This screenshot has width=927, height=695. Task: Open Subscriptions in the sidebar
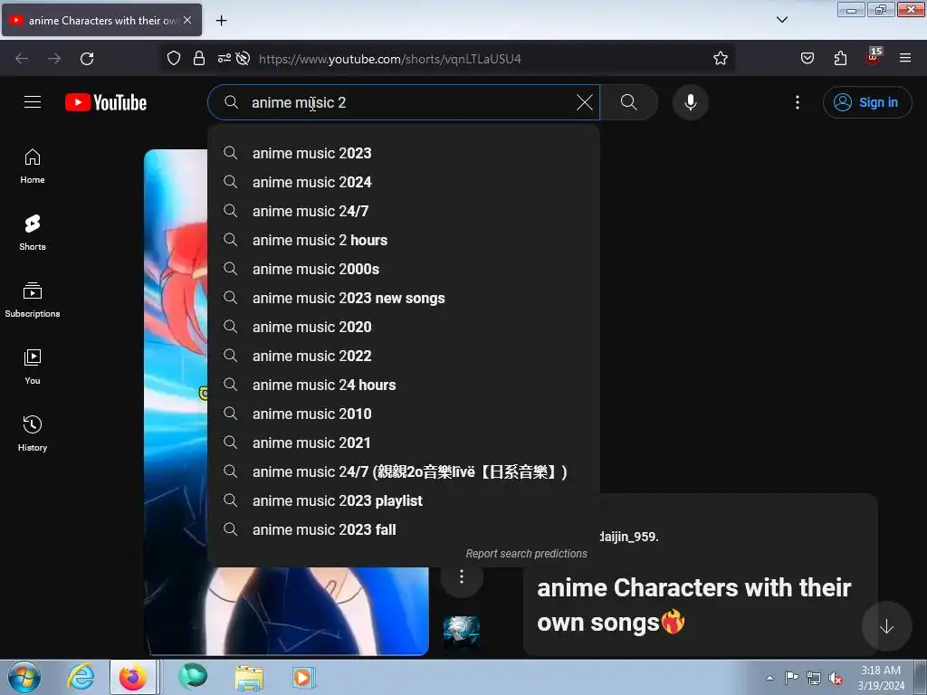33,300
